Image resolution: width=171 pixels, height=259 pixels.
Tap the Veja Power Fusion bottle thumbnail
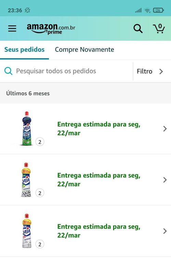pyautogui.click(x=27, y=129)
